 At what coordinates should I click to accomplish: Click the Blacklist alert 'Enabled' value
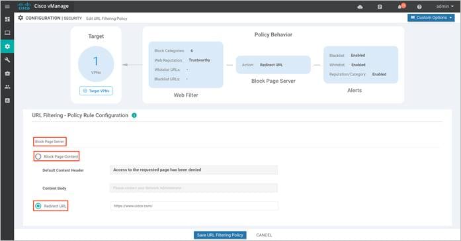click(358, 56)
